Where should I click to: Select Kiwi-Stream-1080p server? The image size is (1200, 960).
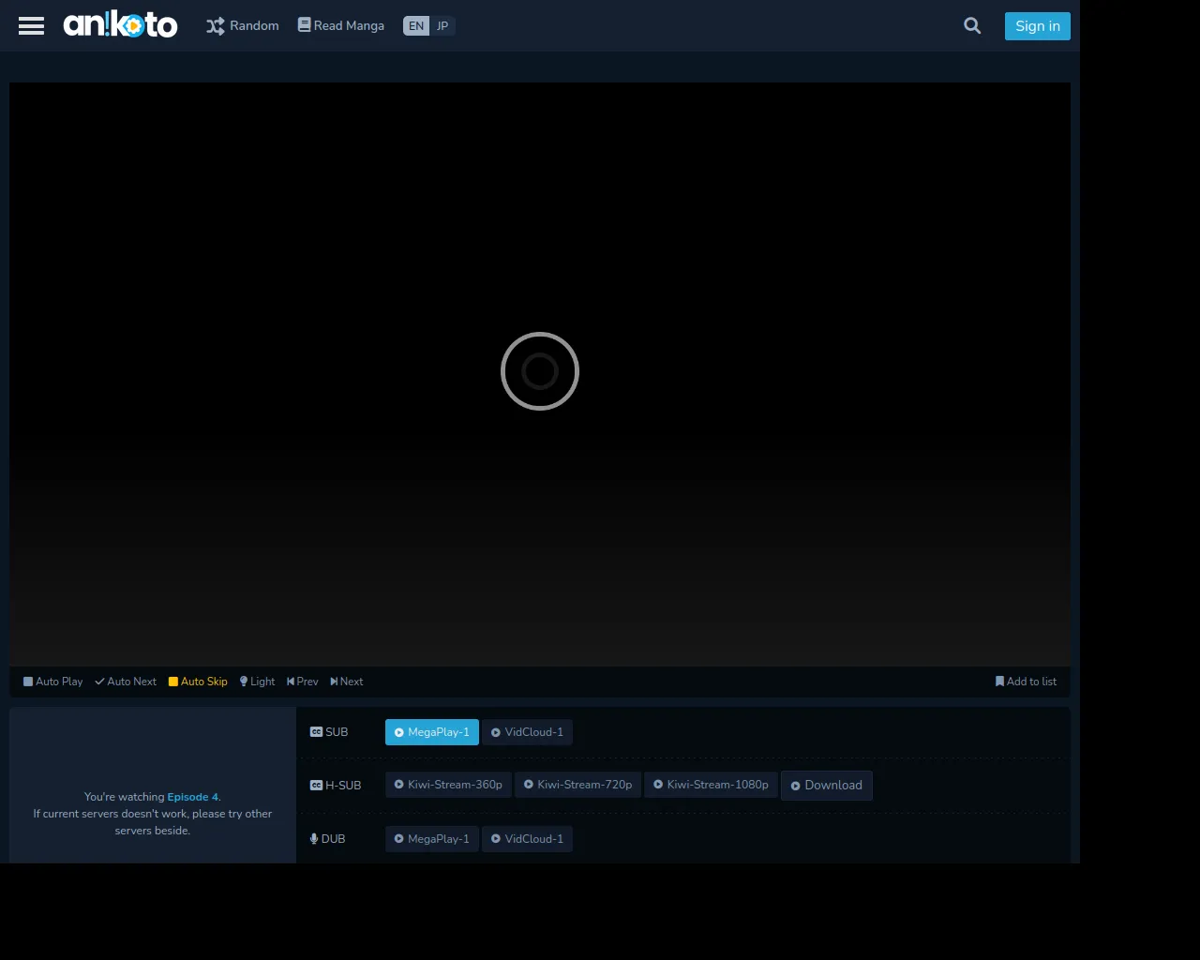pos(711,785)
